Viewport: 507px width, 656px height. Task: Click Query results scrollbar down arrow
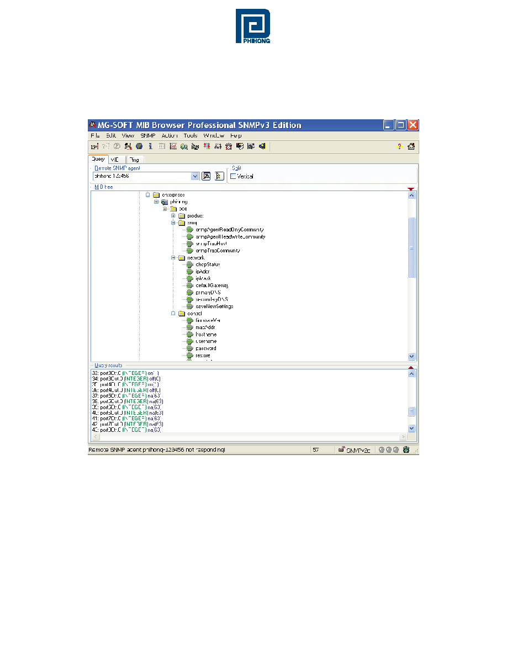click(411, 428)
